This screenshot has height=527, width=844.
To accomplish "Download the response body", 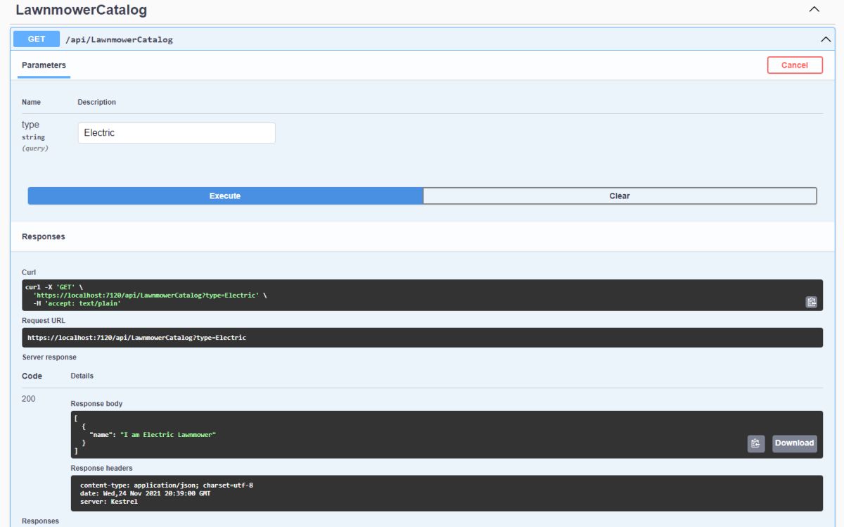I will pyautogui.click(x=795, y=443).
